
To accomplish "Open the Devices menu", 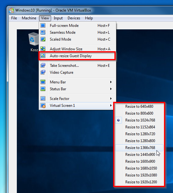I will 74,18.
